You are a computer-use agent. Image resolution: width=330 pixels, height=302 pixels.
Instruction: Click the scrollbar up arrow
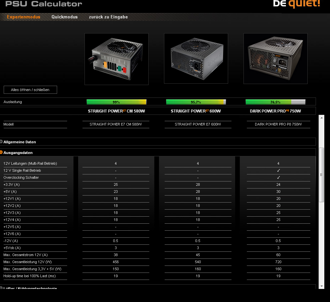click(322, 118)
